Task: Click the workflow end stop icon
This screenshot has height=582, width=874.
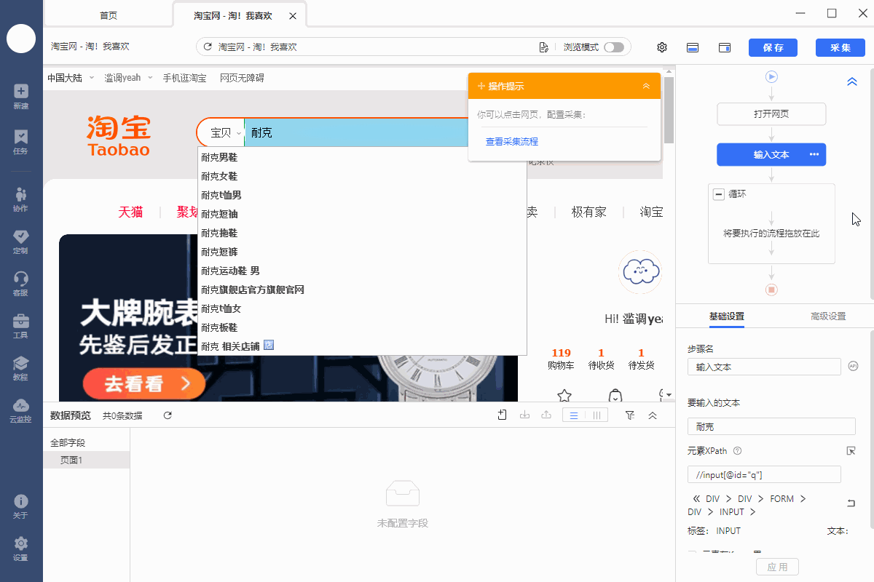Action: tap(772, 290)
